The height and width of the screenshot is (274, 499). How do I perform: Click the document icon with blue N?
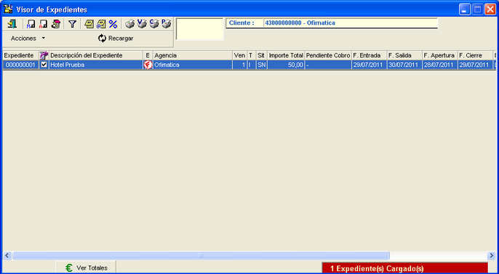31,24
